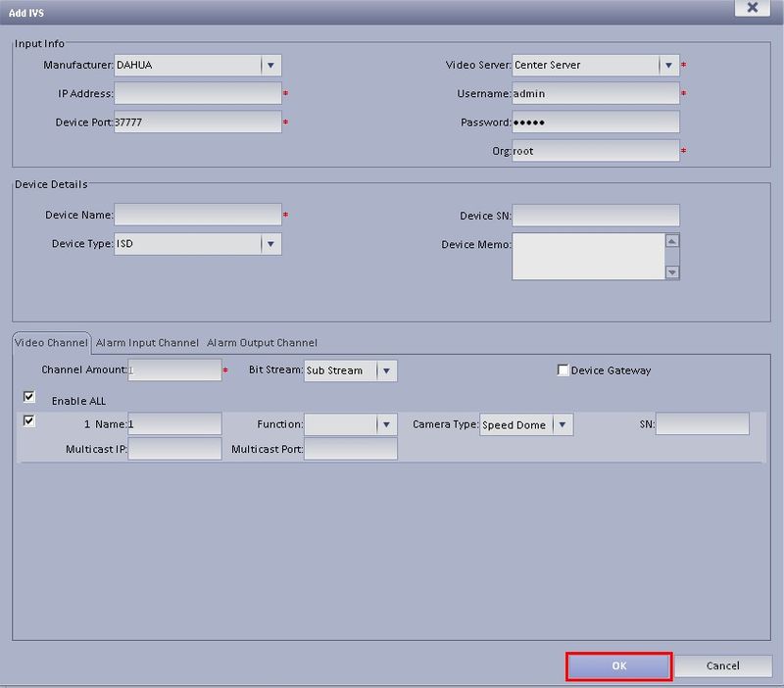Focus the IP Address input field

coord(198,93)
